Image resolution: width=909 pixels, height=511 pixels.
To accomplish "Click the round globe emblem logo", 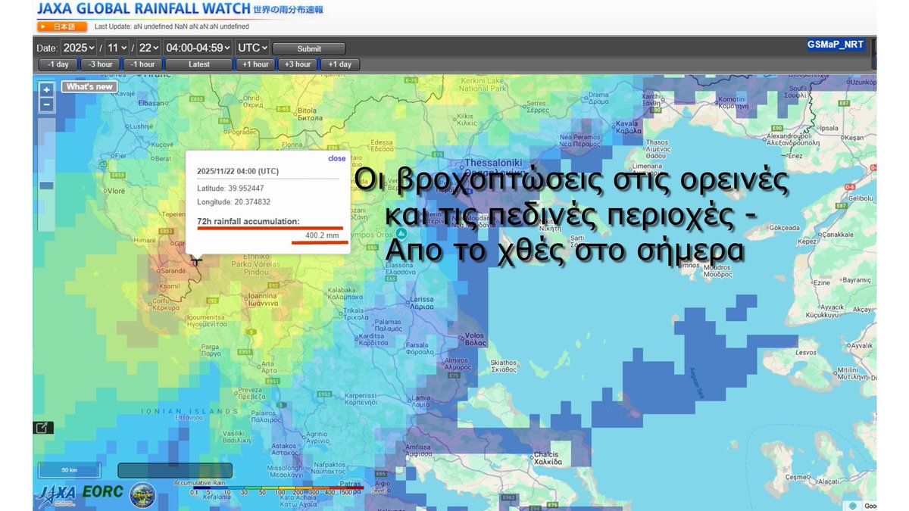I will coord(142,495).
